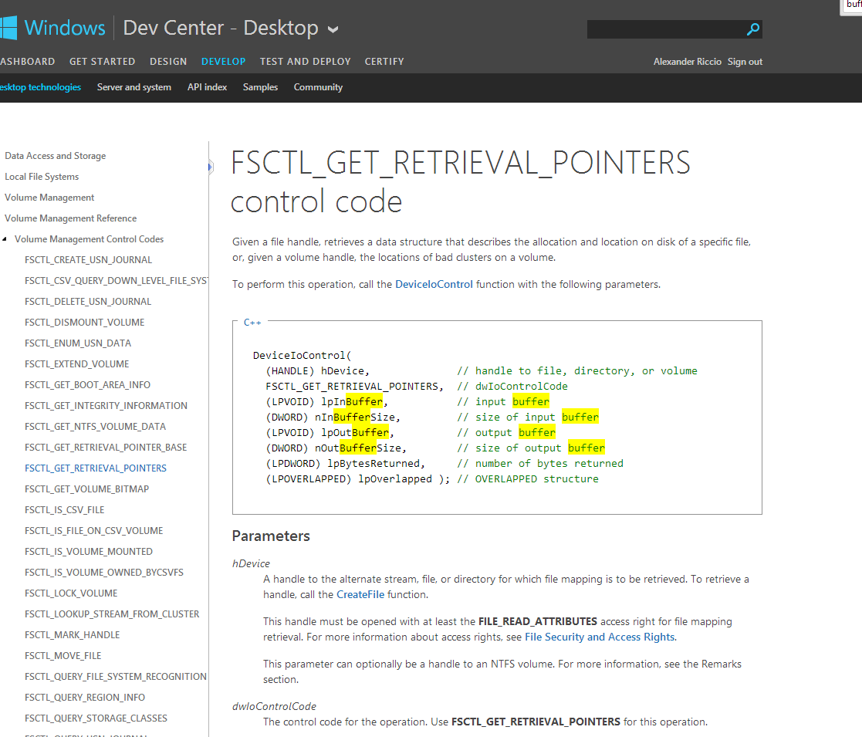The image size is (862, 737).
Task: Click the search magnifier icon
Action: 753,29
